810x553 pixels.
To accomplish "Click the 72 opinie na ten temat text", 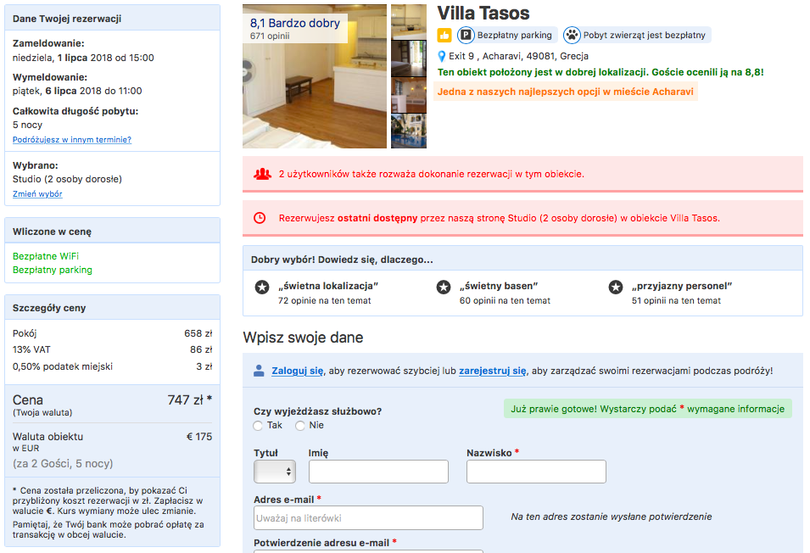I will [324, 300].
